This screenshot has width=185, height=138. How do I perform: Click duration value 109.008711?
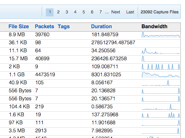coord(105,67)
